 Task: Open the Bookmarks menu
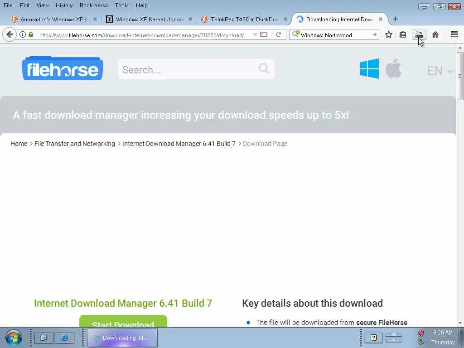point(93,5)
